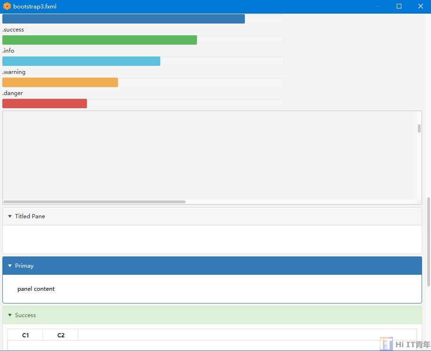Click the green success progress bar

click(99, 40)
